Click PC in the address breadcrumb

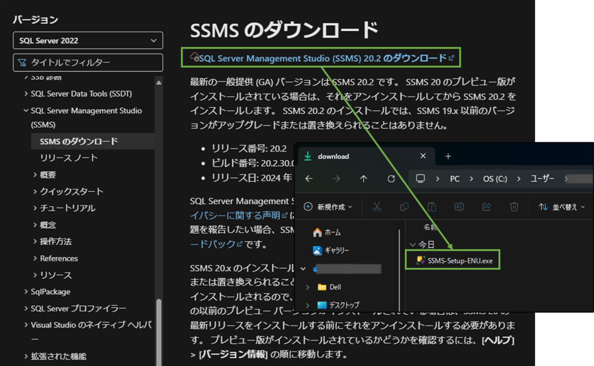click(x=455, y=179)
